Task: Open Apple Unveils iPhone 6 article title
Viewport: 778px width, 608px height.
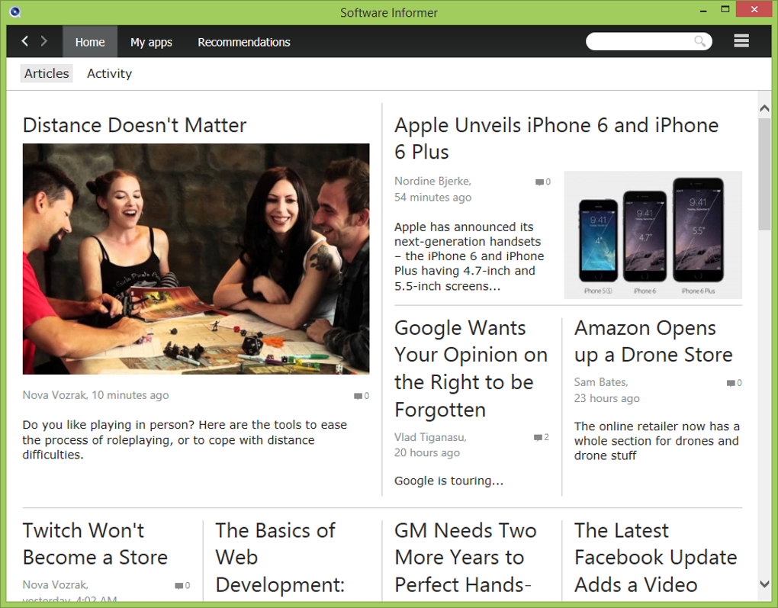Action: coord(556,139)
